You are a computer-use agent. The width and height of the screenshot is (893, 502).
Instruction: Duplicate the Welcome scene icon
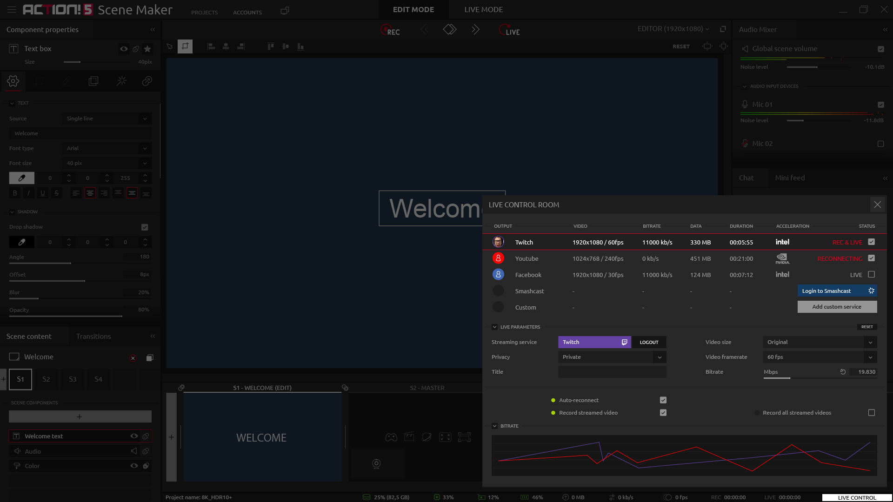click(150, 357)
